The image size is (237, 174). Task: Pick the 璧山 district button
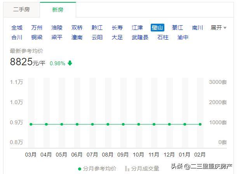tap(157, 28)
